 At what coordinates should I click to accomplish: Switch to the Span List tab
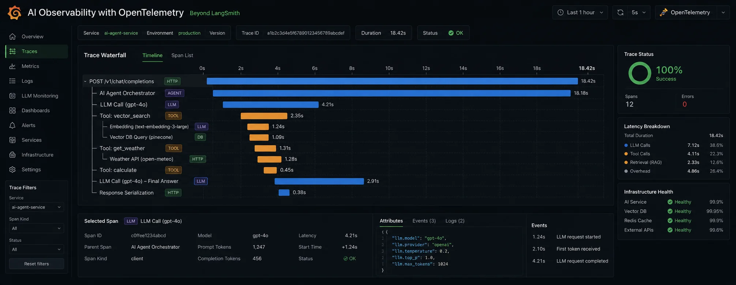(182, 55)
